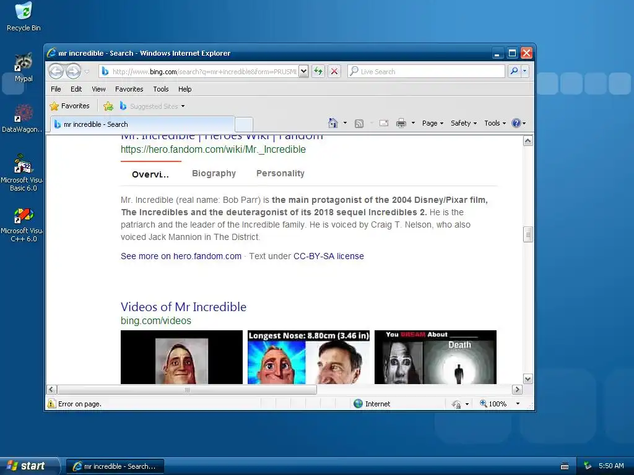
Task: Open the Longest Nose video thumbnail
Action: 308,357
